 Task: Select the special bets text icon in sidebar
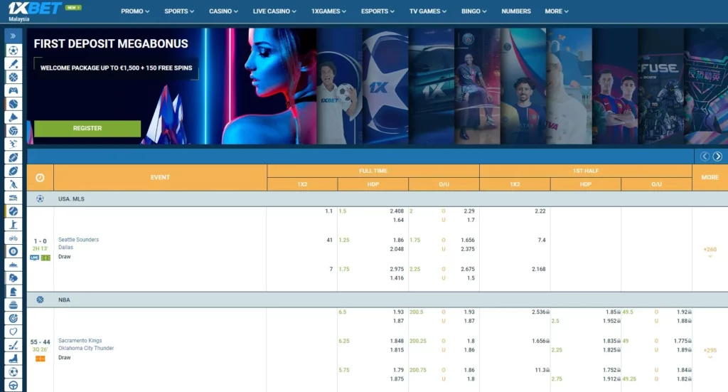pyautogui.click(x=13, y=198)
